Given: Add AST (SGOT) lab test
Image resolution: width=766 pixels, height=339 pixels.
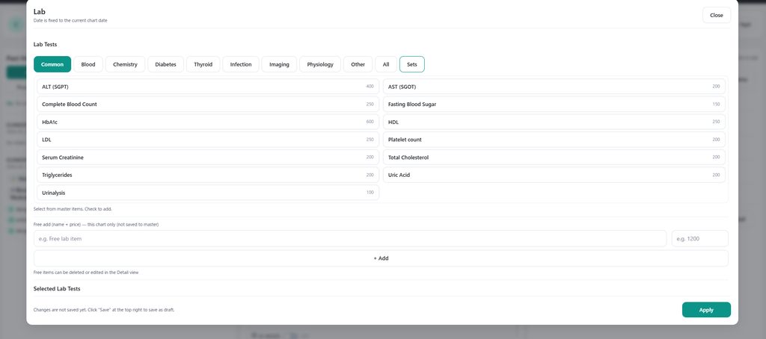Looking at the screenshot, I should (554, 87).
